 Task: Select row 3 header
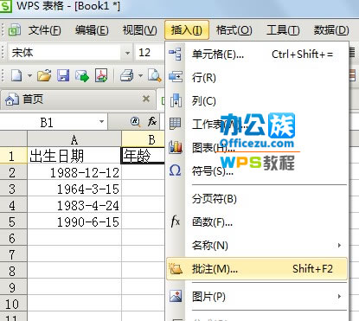point(13,189)
